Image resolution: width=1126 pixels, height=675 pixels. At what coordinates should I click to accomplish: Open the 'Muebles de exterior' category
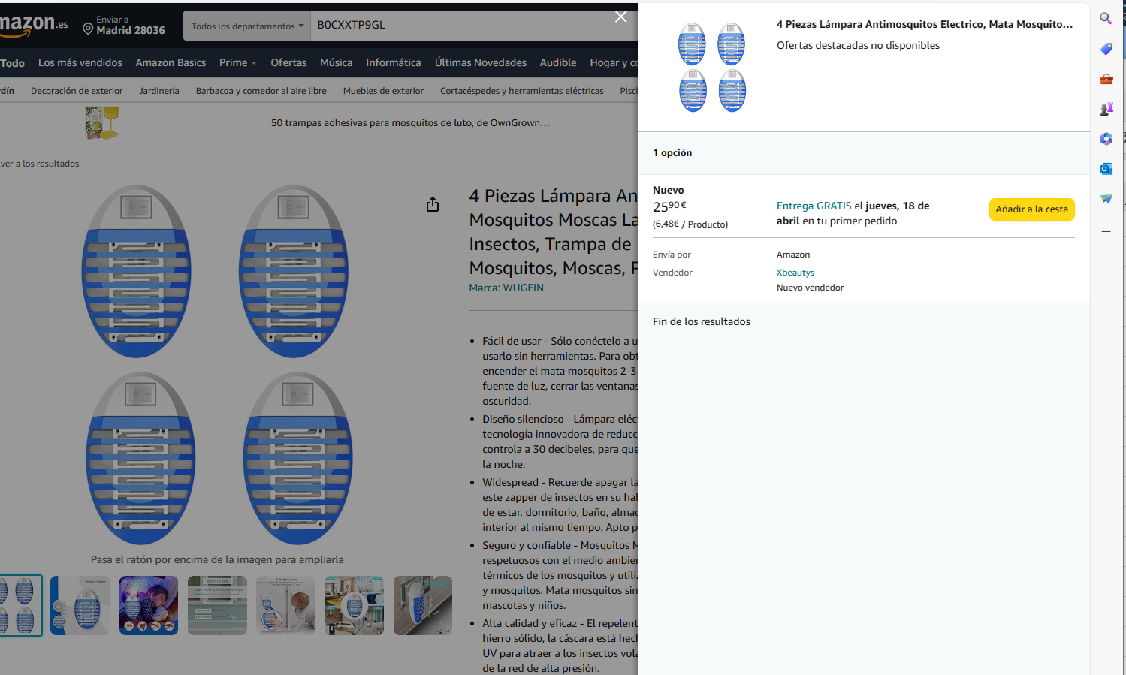[x=383, y=91]
